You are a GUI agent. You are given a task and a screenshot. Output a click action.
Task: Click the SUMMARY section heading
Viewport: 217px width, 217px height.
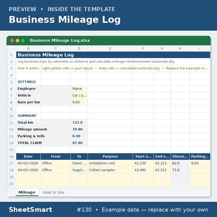27,116
